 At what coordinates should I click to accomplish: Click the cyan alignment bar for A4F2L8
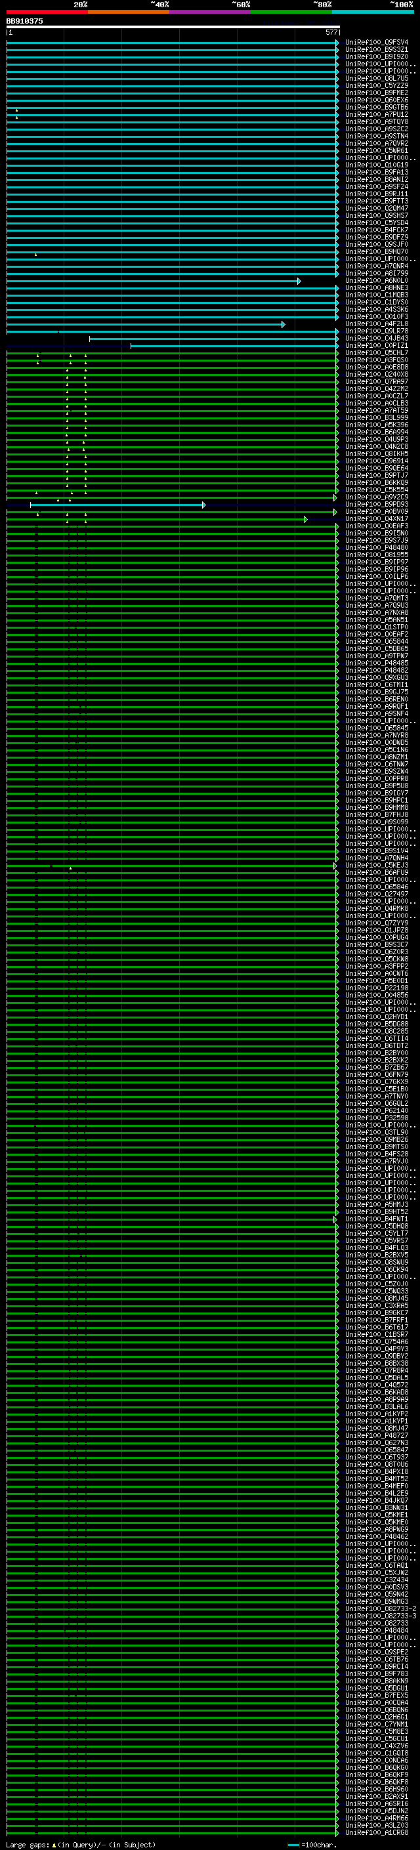(146, 325)
